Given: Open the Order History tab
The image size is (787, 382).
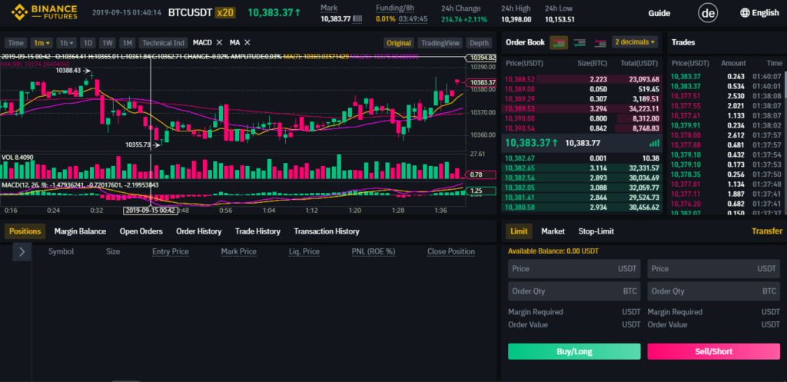Looking at the screenshot, I should pyautogui.click(x=199, y=231).
